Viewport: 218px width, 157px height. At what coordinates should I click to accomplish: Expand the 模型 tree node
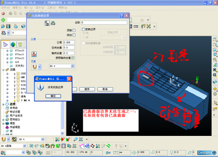[x=3, y=123]
